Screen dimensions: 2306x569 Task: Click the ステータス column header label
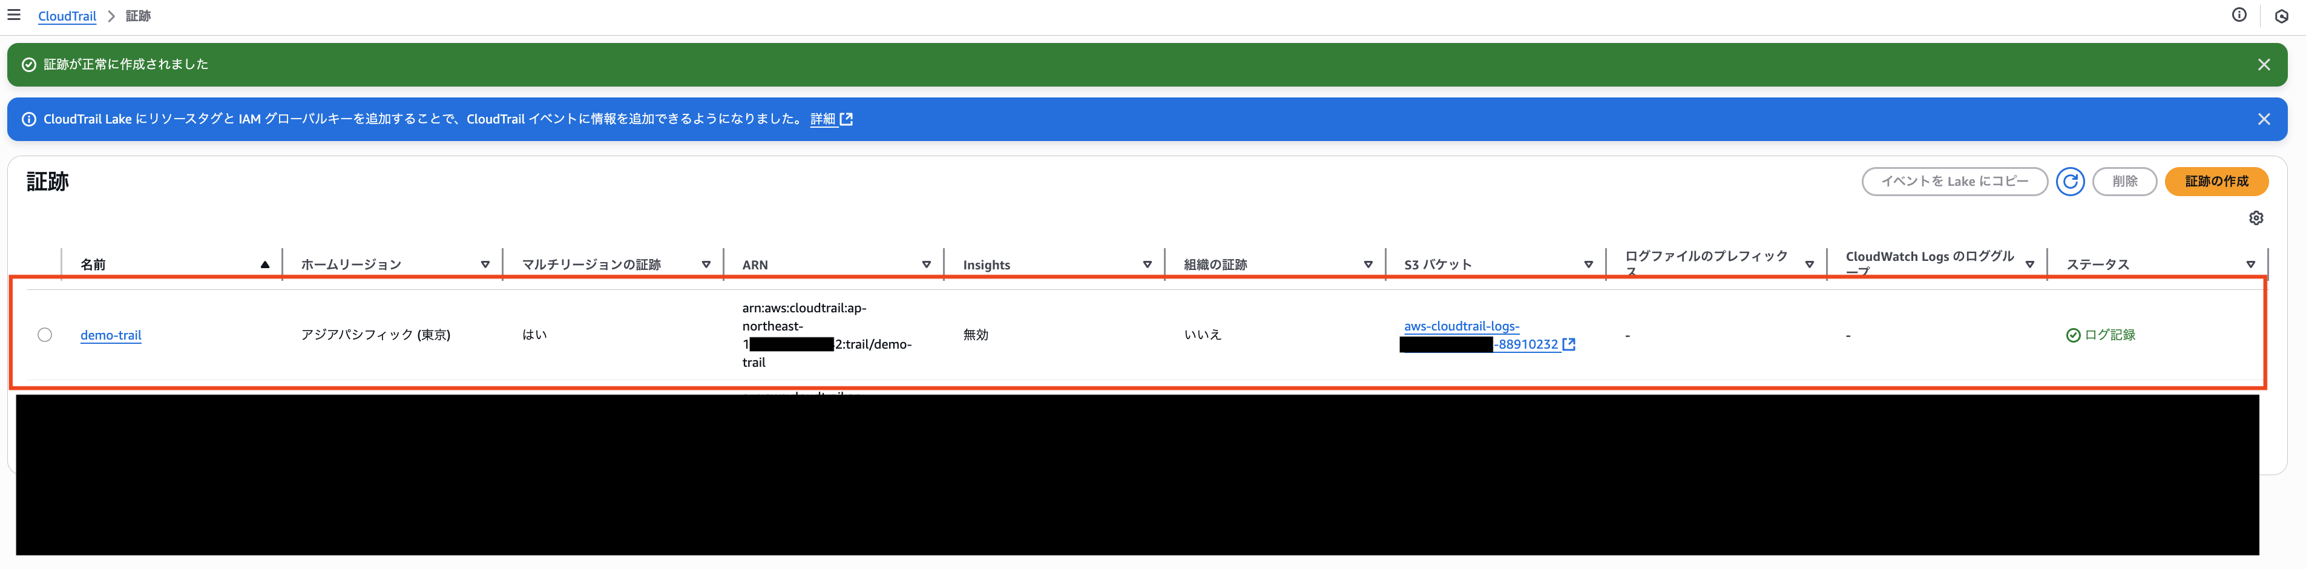[2097, 265]
